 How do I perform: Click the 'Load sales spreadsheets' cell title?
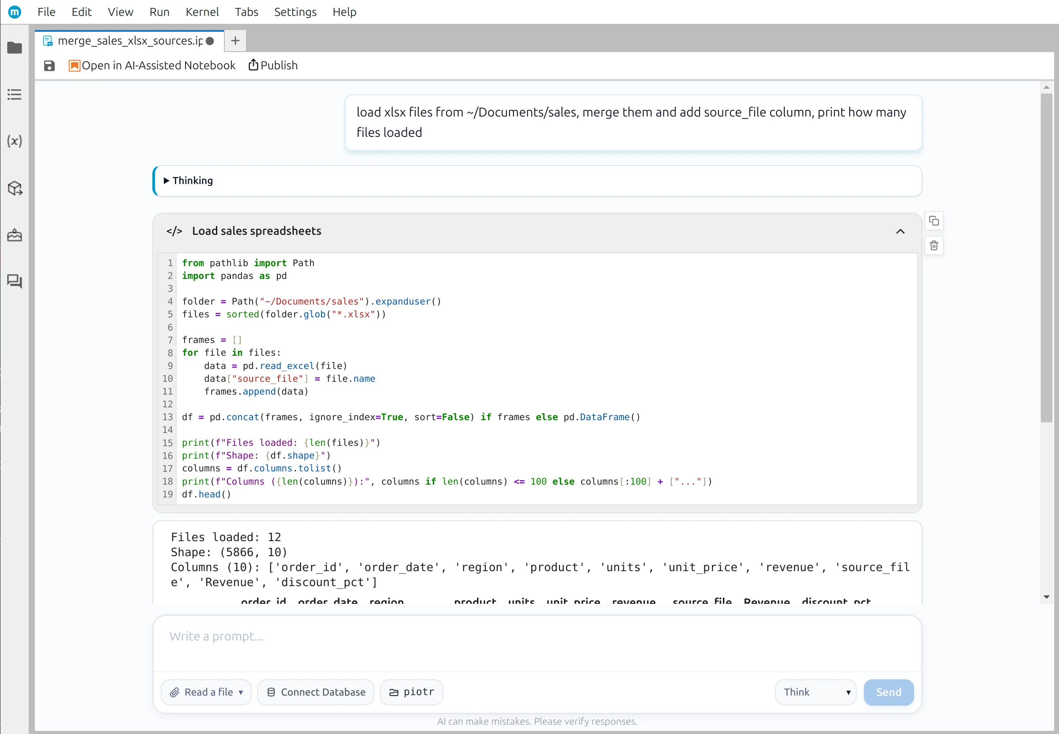[257, 231]
